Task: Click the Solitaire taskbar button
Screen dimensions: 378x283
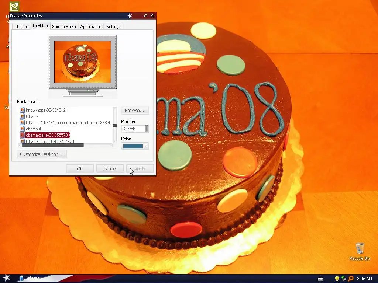Action: (30, 279)
